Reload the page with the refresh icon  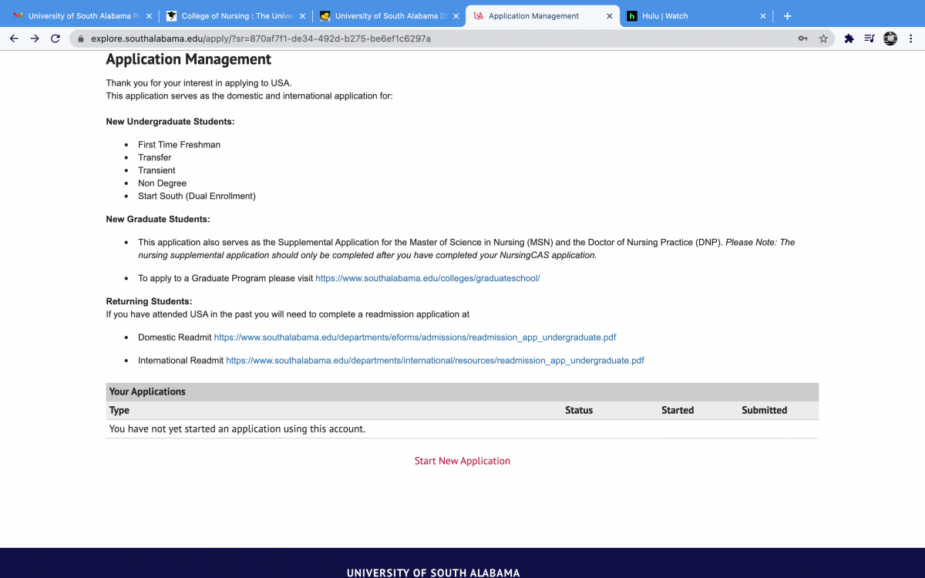click(55, 39)
